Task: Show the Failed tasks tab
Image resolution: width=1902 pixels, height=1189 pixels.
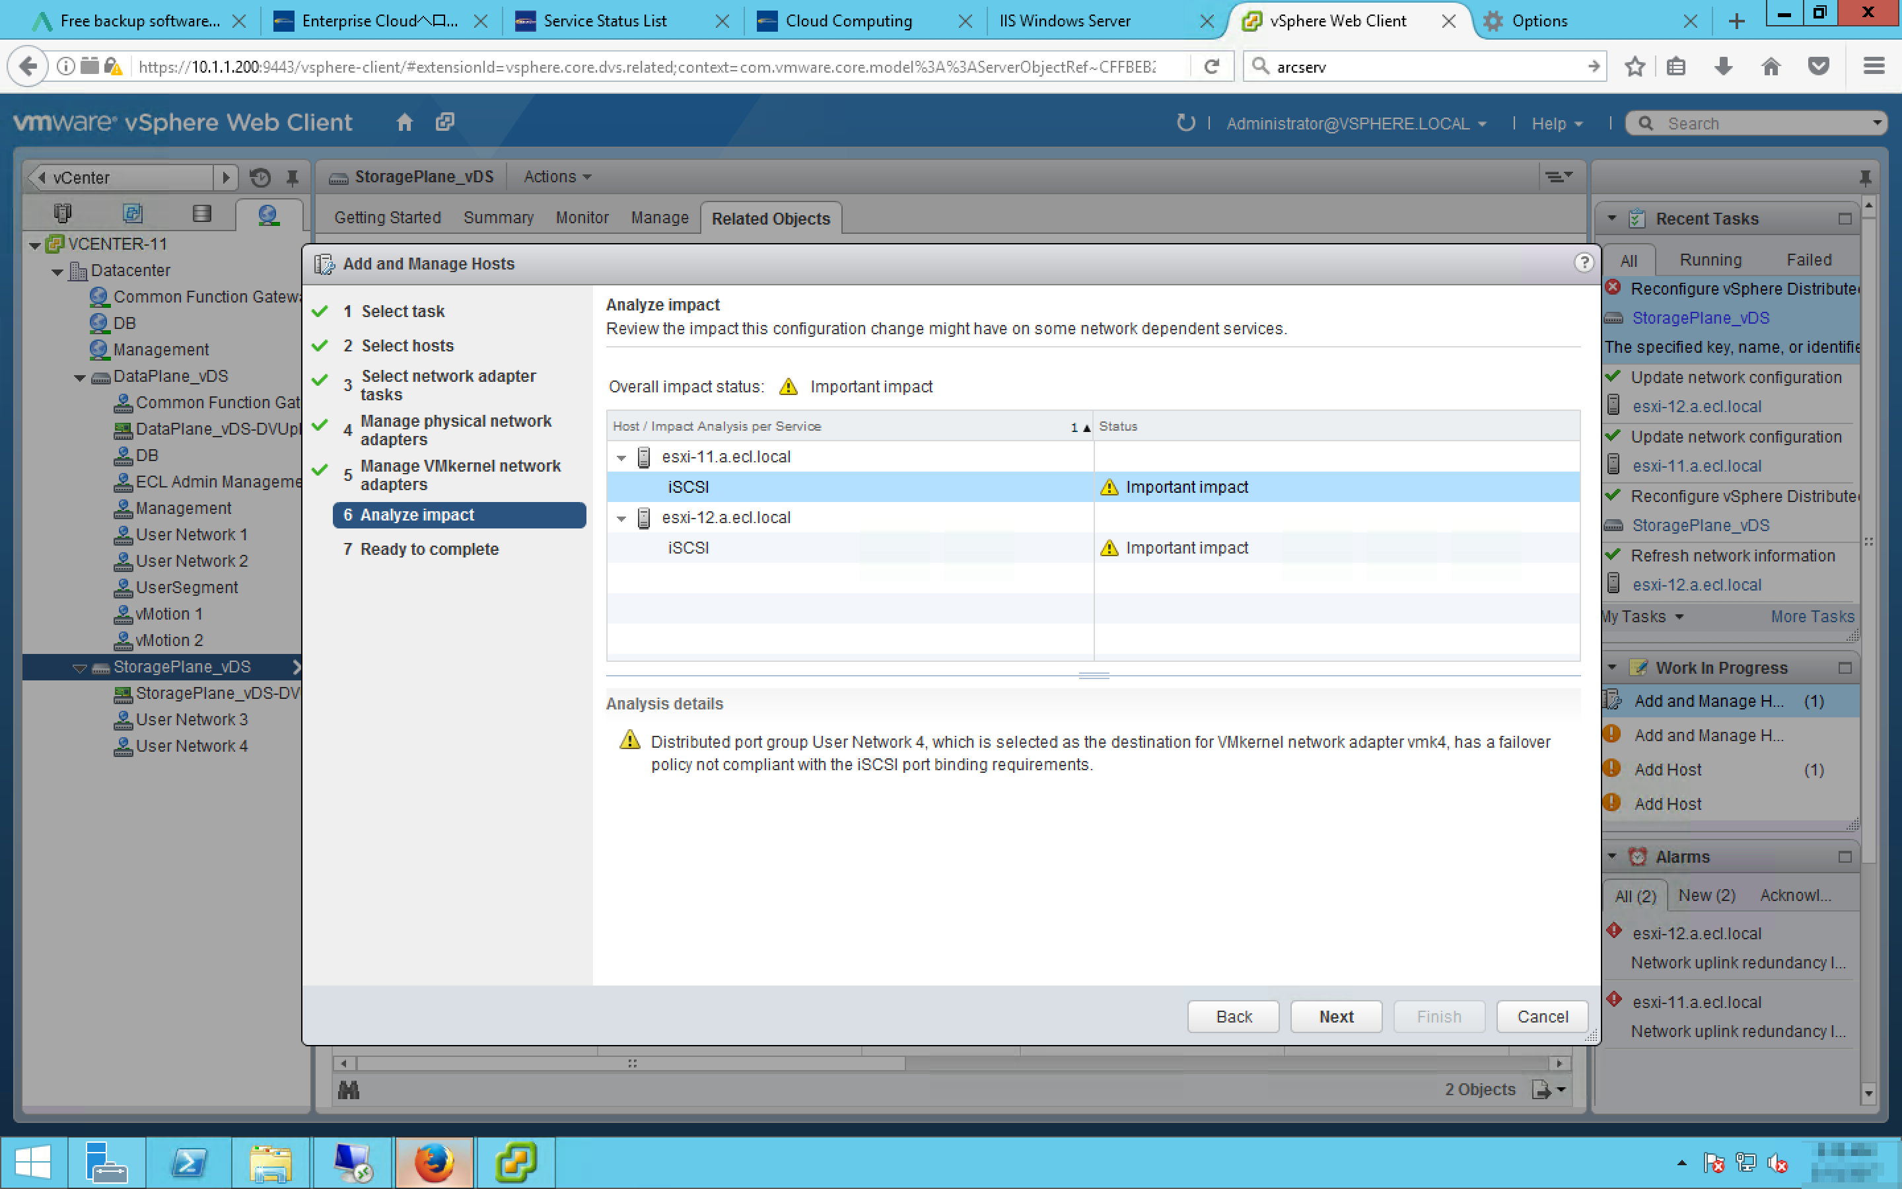Action: pos(1808,260)
